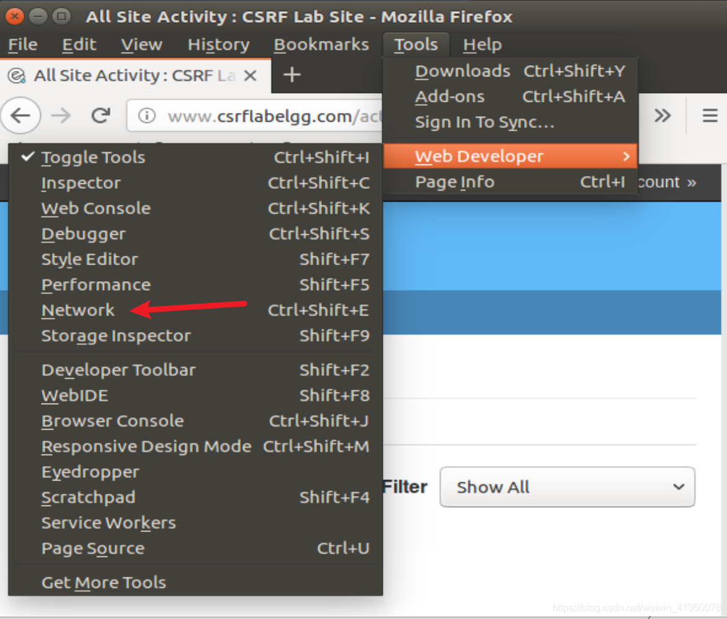This screenshot has width=727, height=619.
Task: Select the Eyedropper tool
Action: 195,472
